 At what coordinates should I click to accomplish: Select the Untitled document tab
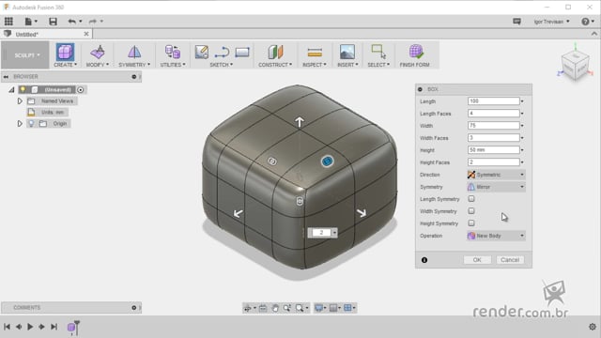tap(46, 34)
